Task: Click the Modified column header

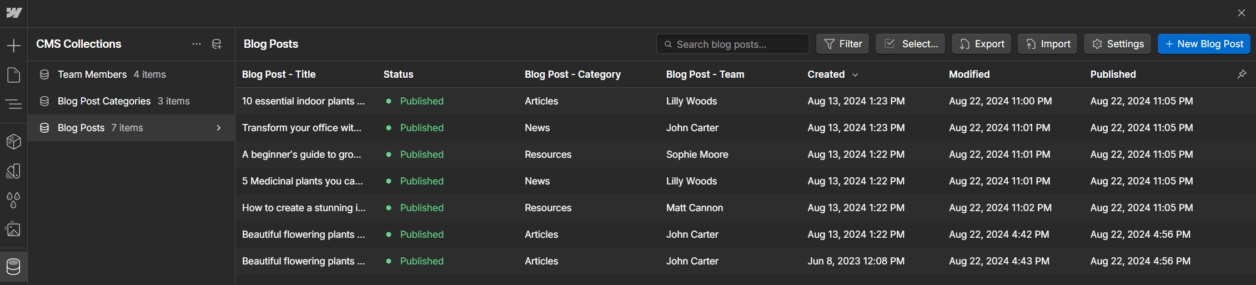Action: pos(969,74)
